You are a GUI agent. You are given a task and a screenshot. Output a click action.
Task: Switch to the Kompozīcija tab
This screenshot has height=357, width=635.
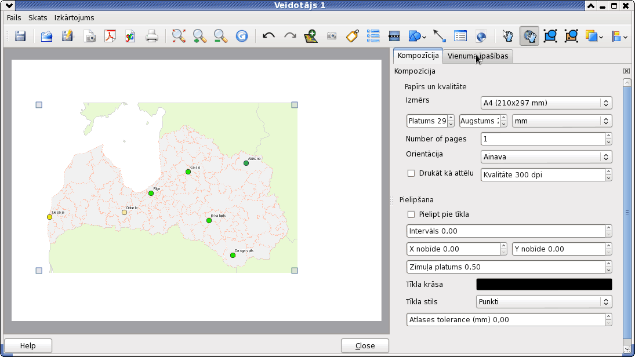click(418, 56)
